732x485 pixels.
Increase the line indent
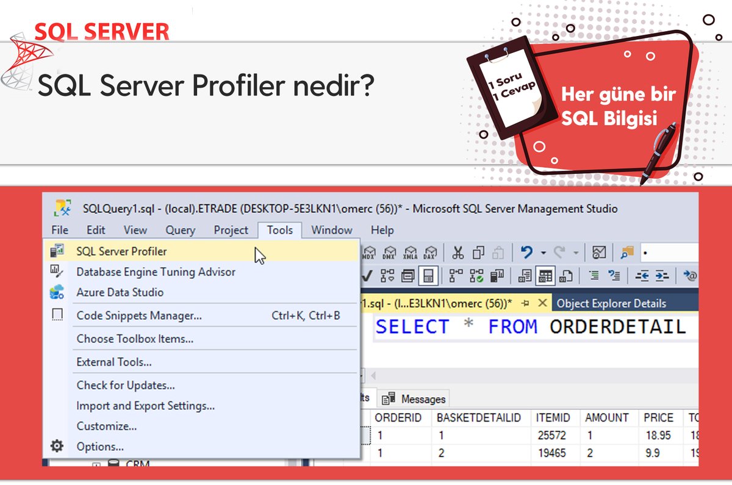tap(662, 276)
